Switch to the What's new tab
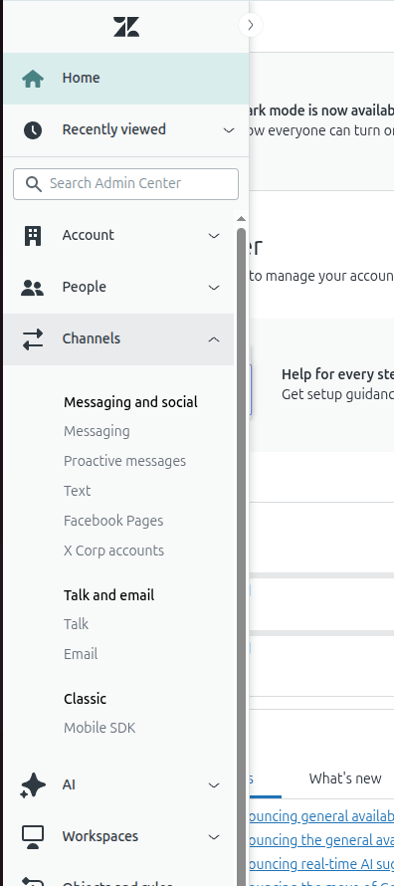This screenshot has width=394, height=886. tap(345, 778)
